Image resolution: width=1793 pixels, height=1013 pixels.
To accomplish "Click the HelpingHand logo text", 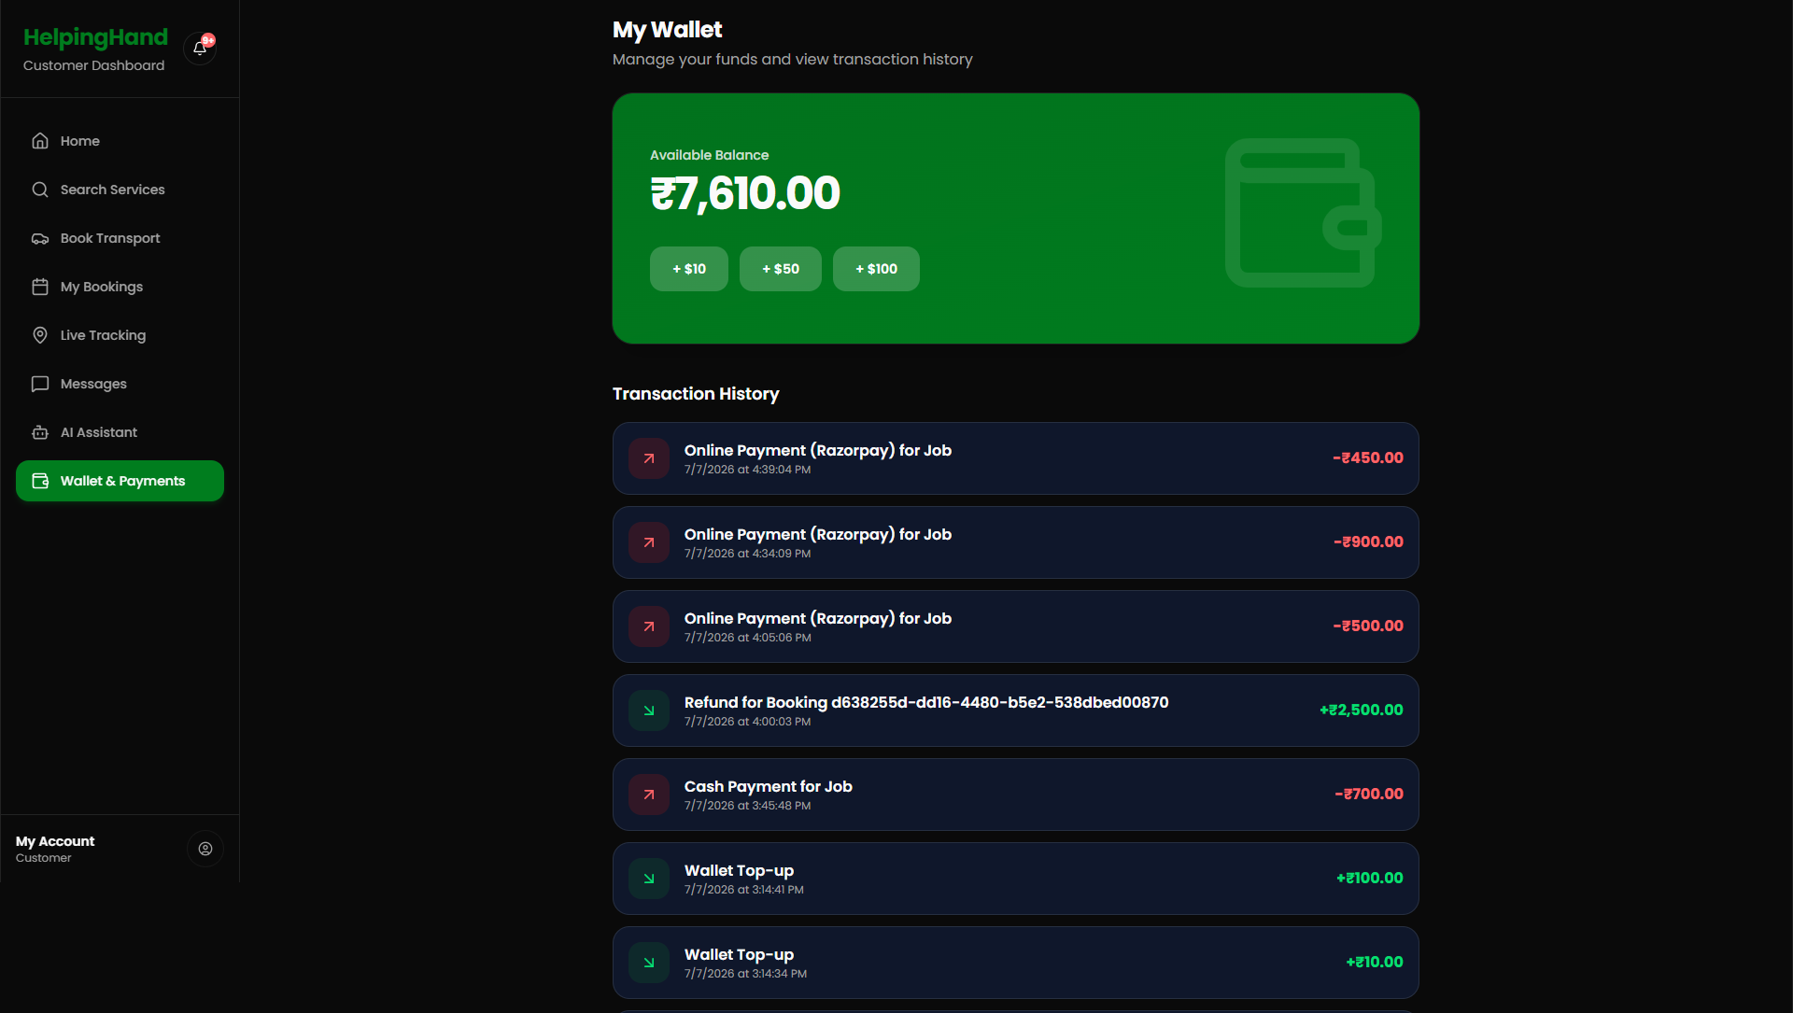I will pos(95,37).
